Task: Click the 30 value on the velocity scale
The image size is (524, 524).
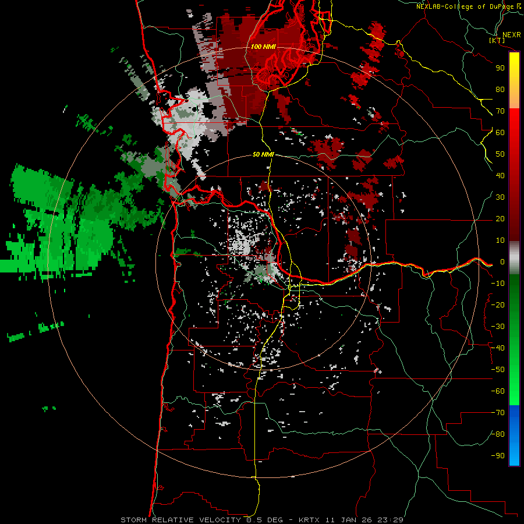Action: (x=500, y=197)
